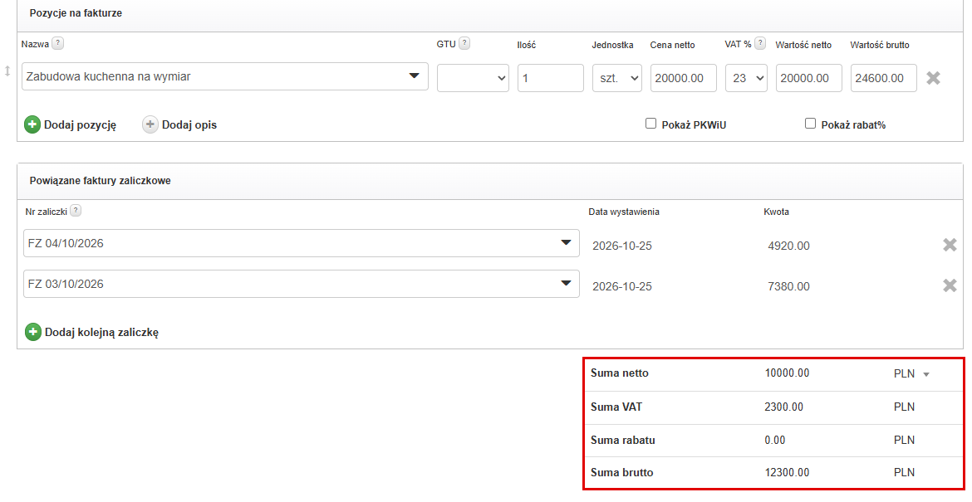Viewport: 972px width, 502px height.
Task: Click the Cena netto price field
Action: (x=684, y=78)
